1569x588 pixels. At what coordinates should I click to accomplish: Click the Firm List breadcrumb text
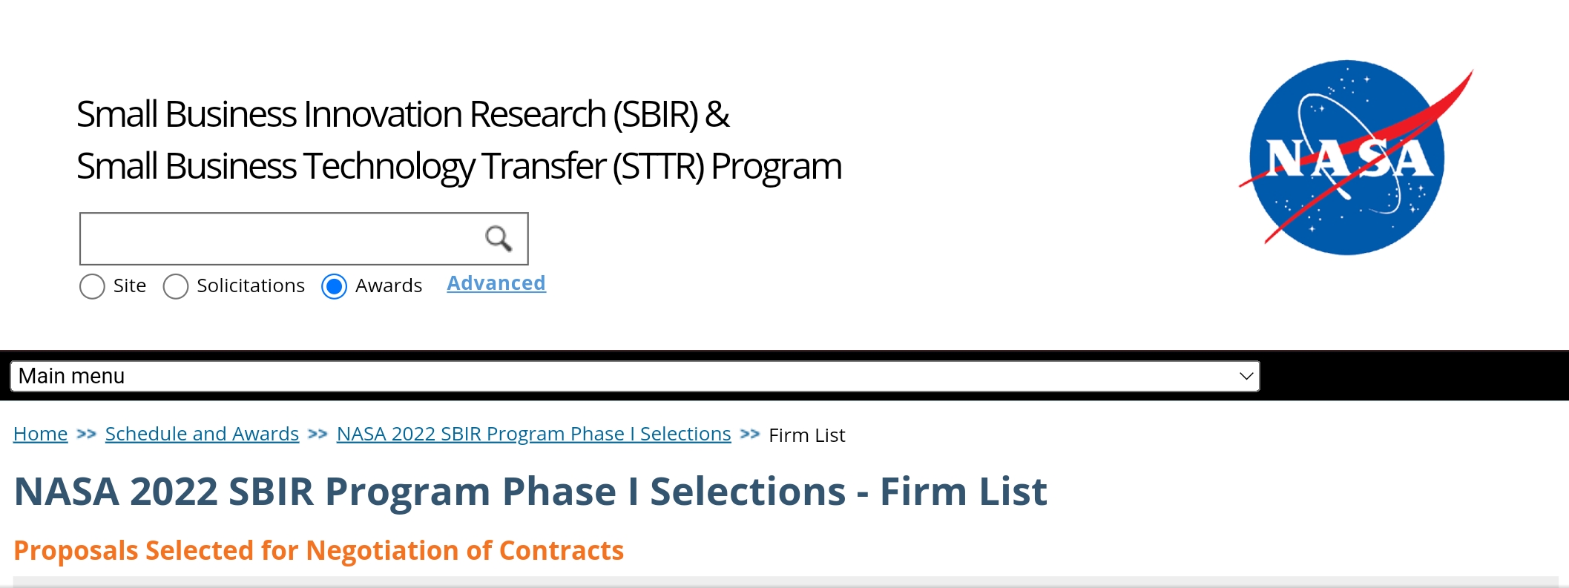click(x=806, y=435)
